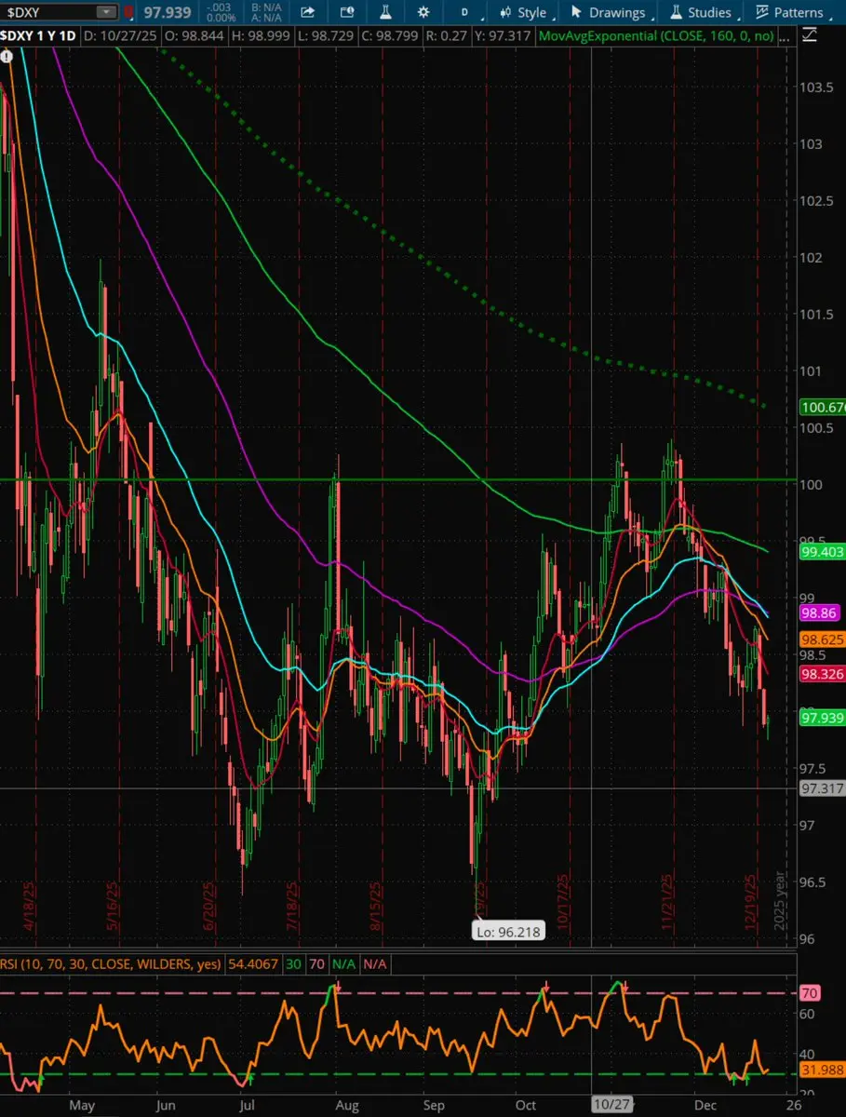Screen dimensions: 846x1117
Task: Click the 98.625 orange price bubble
Action: (822, 640)
